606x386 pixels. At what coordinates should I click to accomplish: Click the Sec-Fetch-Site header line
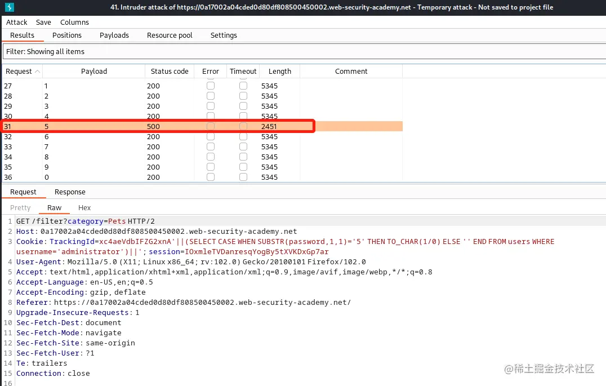(75, 343)
